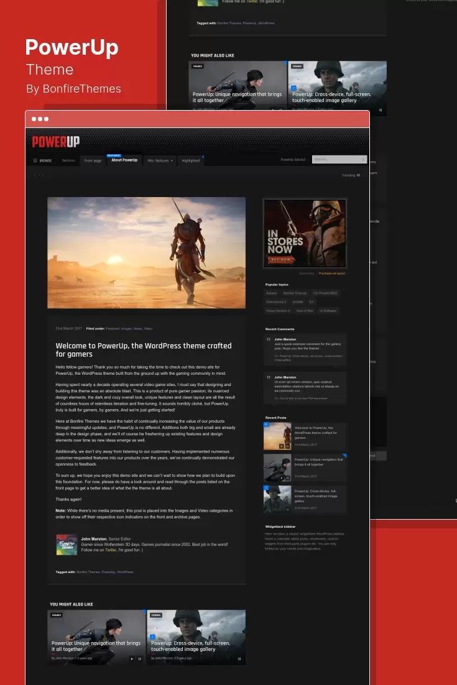Image resolution: width=457 pixels, height=685 pixels.
Task: Click the gallery icon on Cross-device sidebar thumbnail
Action: tap(287, 509)
